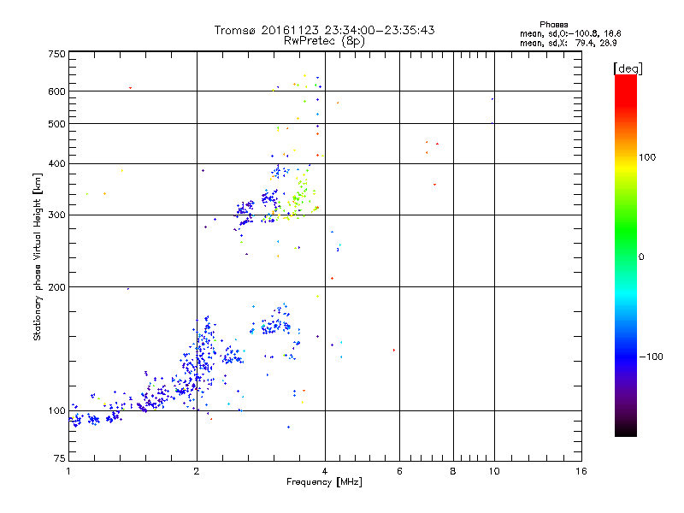Click the x-axis tick label '8'

453,471
